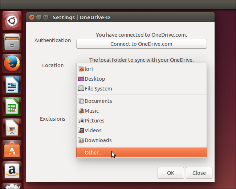This screenshot has width=236, height=189.
Task: Open LibreOffice Calc from launcher
Action: pos(12,106)
